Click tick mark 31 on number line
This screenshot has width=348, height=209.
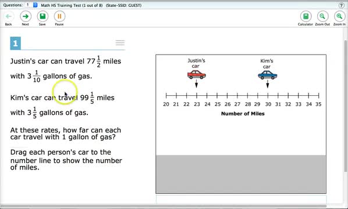(278, 96)
